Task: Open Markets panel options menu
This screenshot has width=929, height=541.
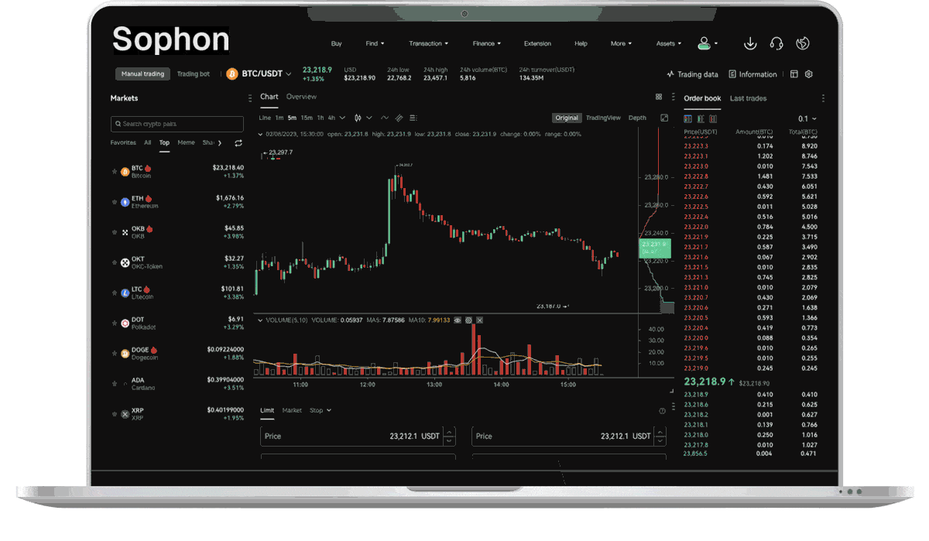Action: click(x=249, y=98)
